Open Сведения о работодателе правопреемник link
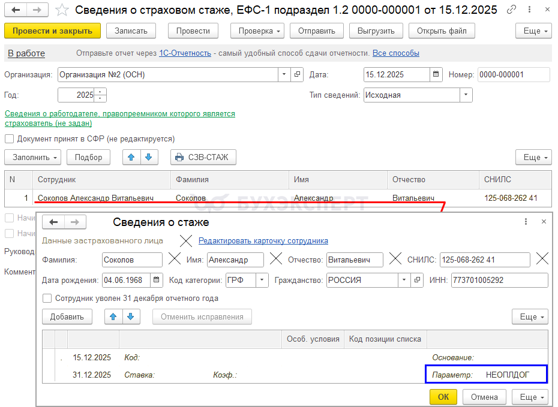This screenshot has width=558, height=407. [120, 118]
